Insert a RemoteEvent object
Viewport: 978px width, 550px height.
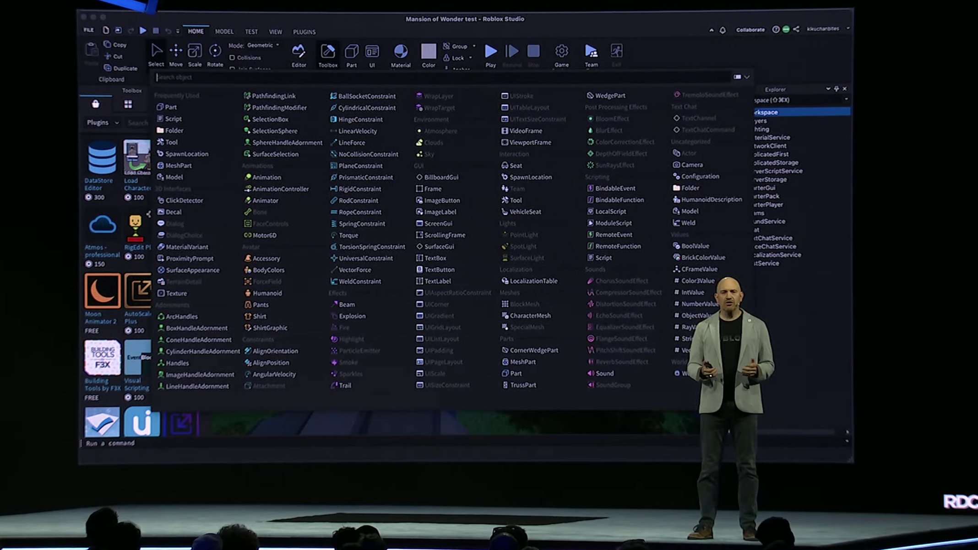tap(609, 234)
